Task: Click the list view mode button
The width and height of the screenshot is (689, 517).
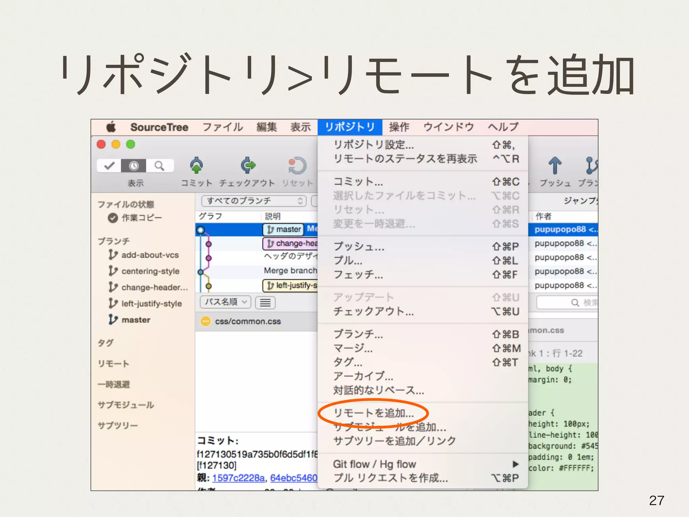Action: click(265, 303)
